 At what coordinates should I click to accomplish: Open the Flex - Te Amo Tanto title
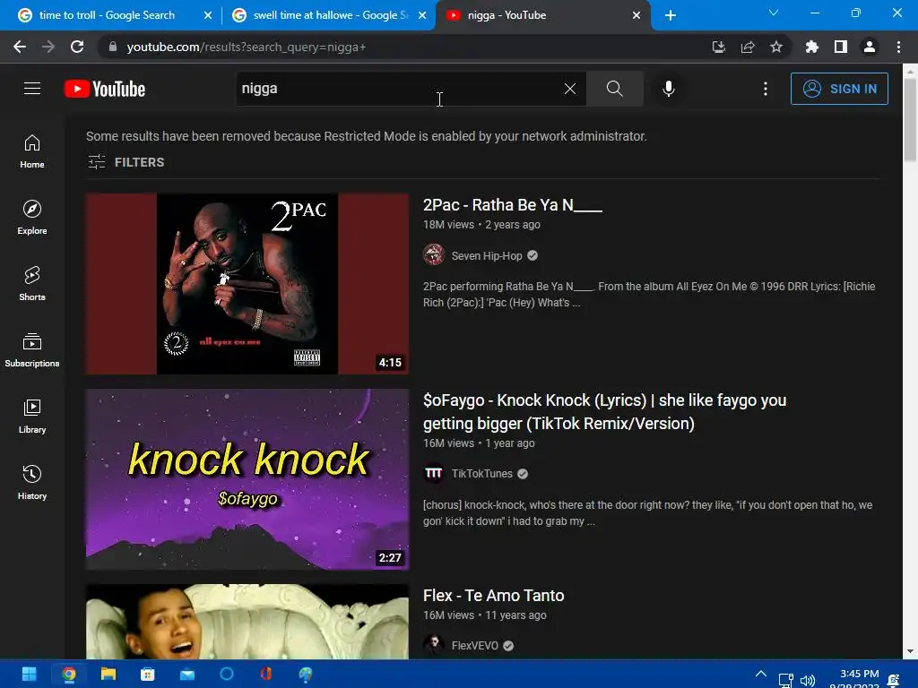[494, 596]
